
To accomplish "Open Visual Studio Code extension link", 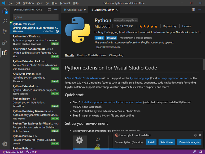I will 84,78.
